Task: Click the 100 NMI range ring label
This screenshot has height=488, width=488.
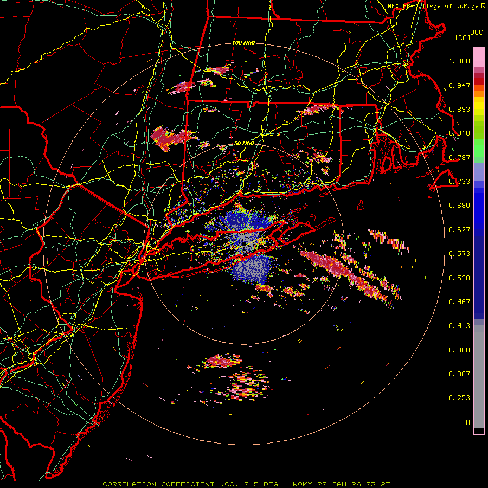Action: (243, 43)
